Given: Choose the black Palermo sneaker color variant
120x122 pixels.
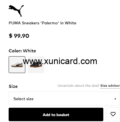Looking at the screenshot, I should [x=36, y=65].
